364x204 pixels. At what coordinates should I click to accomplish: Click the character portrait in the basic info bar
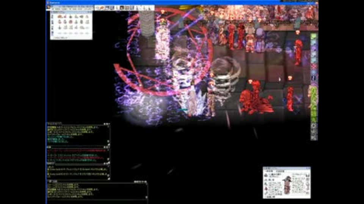[48, 7]
